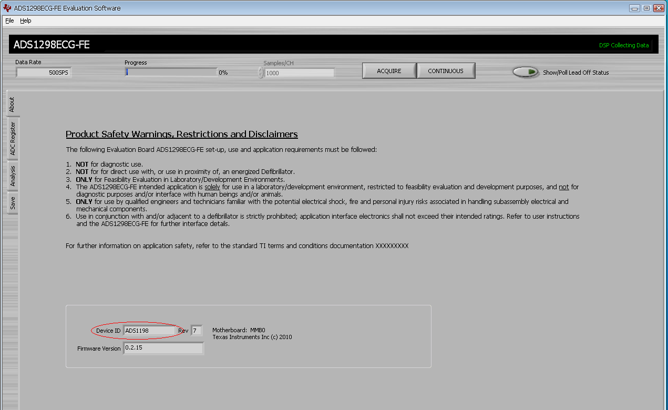Start CONTINUOUS acquisition

click(x=446, y=71)
